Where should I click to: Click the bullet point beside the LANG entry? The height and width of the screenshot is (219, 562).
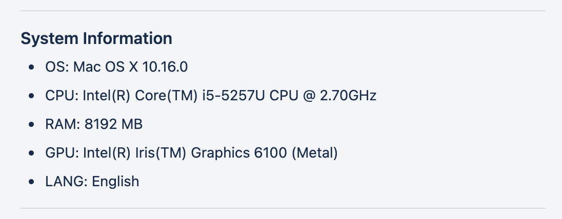[x=32, y=182]
